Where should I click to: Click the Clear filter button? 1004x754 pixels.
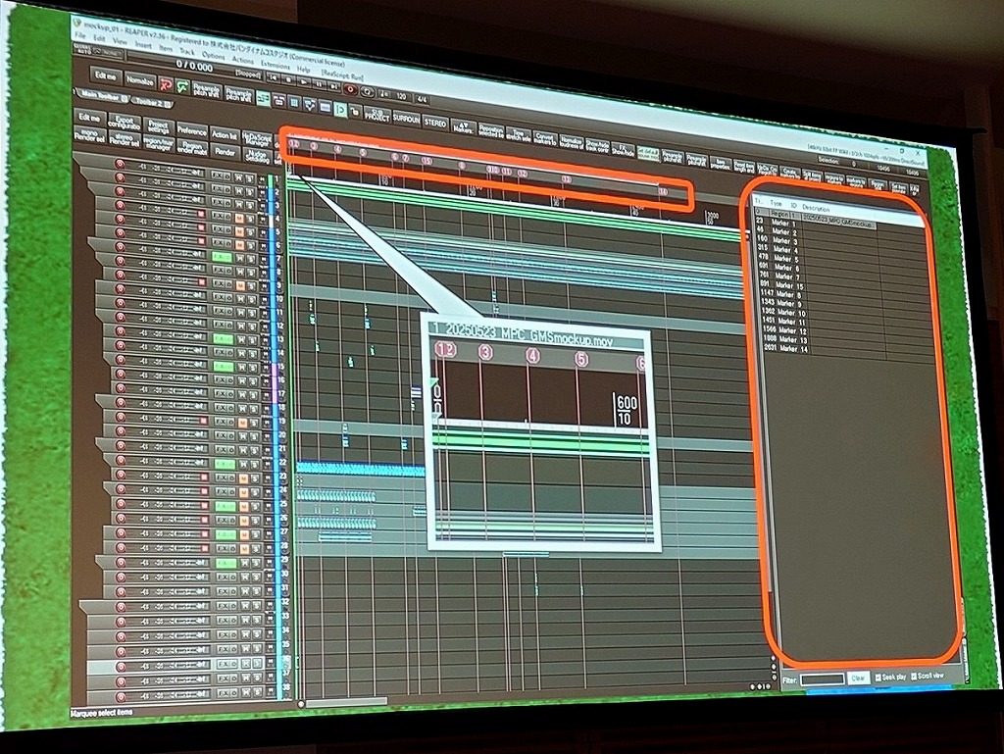coord(858,678)
